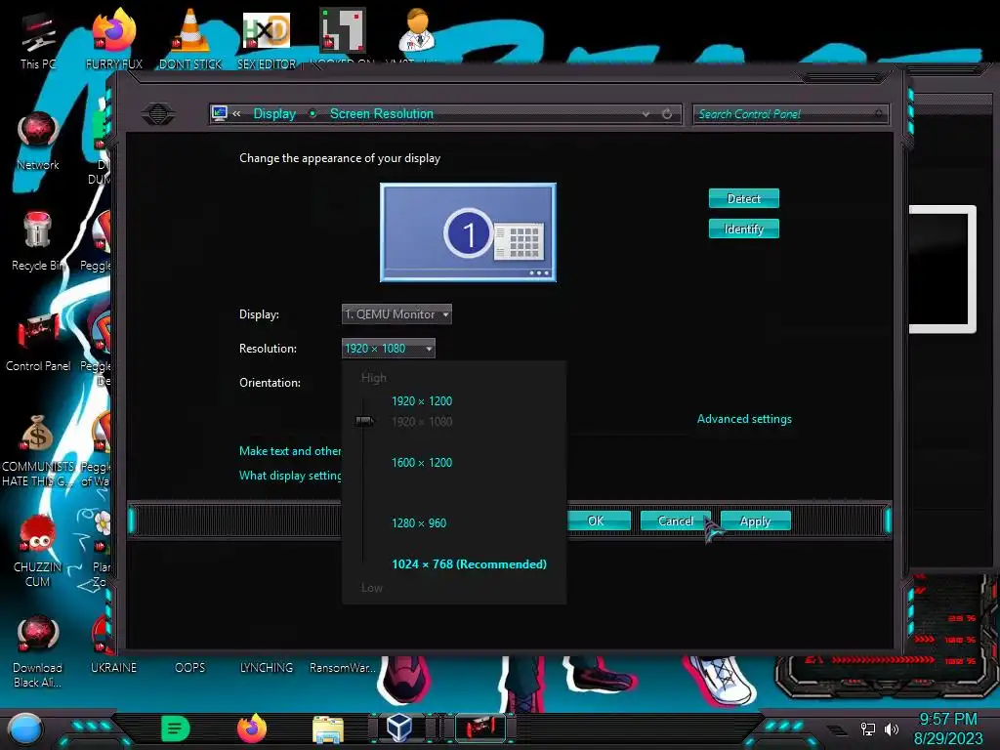Click the address bar back chevrons

pyautogui.click(x=236, y=113)
